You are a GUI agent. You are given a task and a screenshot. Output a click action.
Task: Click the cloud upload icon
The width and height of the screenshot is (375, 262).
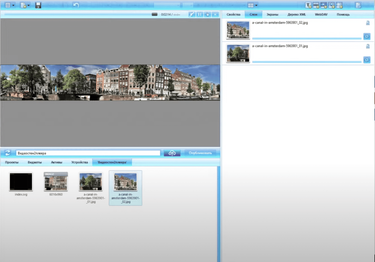click(x=172, y=153)
